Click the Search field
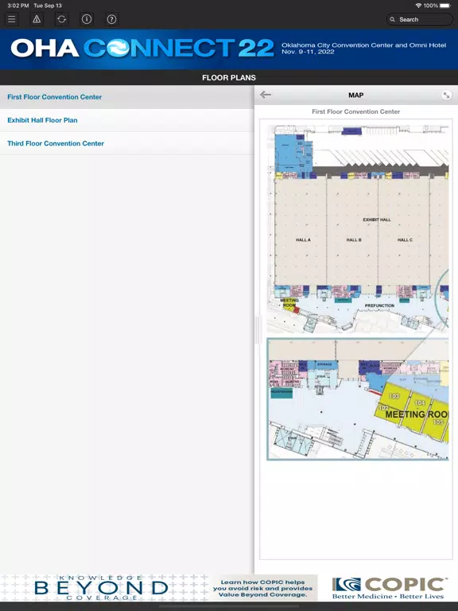Screen dimensions: 458x611 420,19
